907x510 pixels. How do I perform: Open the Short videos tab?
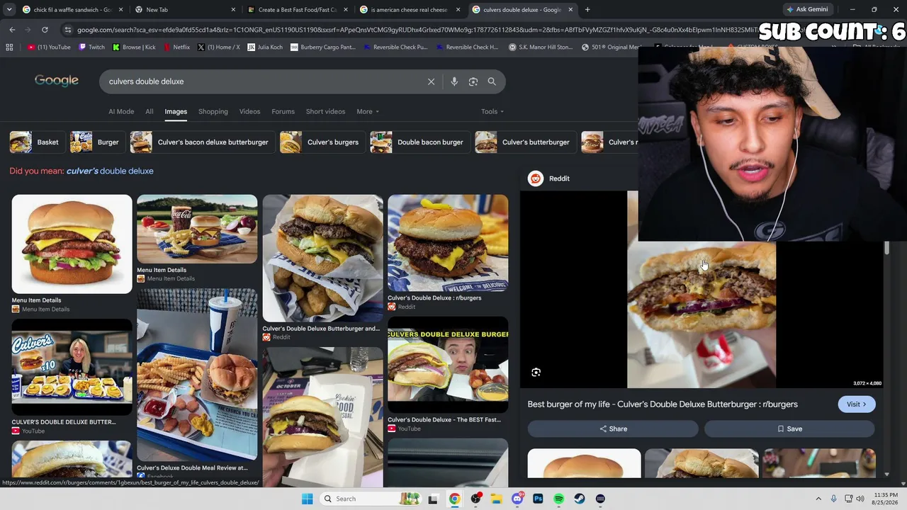point(325,111)
